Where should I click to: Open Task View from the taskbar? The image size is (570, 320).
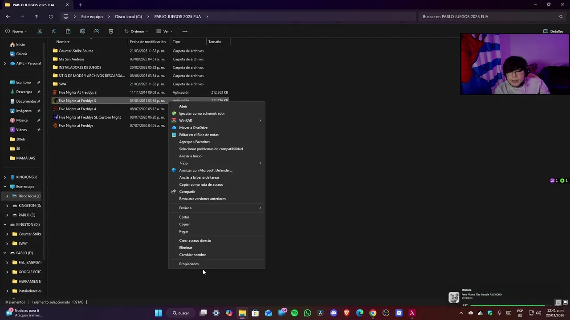pyautogui.click(x=203, y=313)
